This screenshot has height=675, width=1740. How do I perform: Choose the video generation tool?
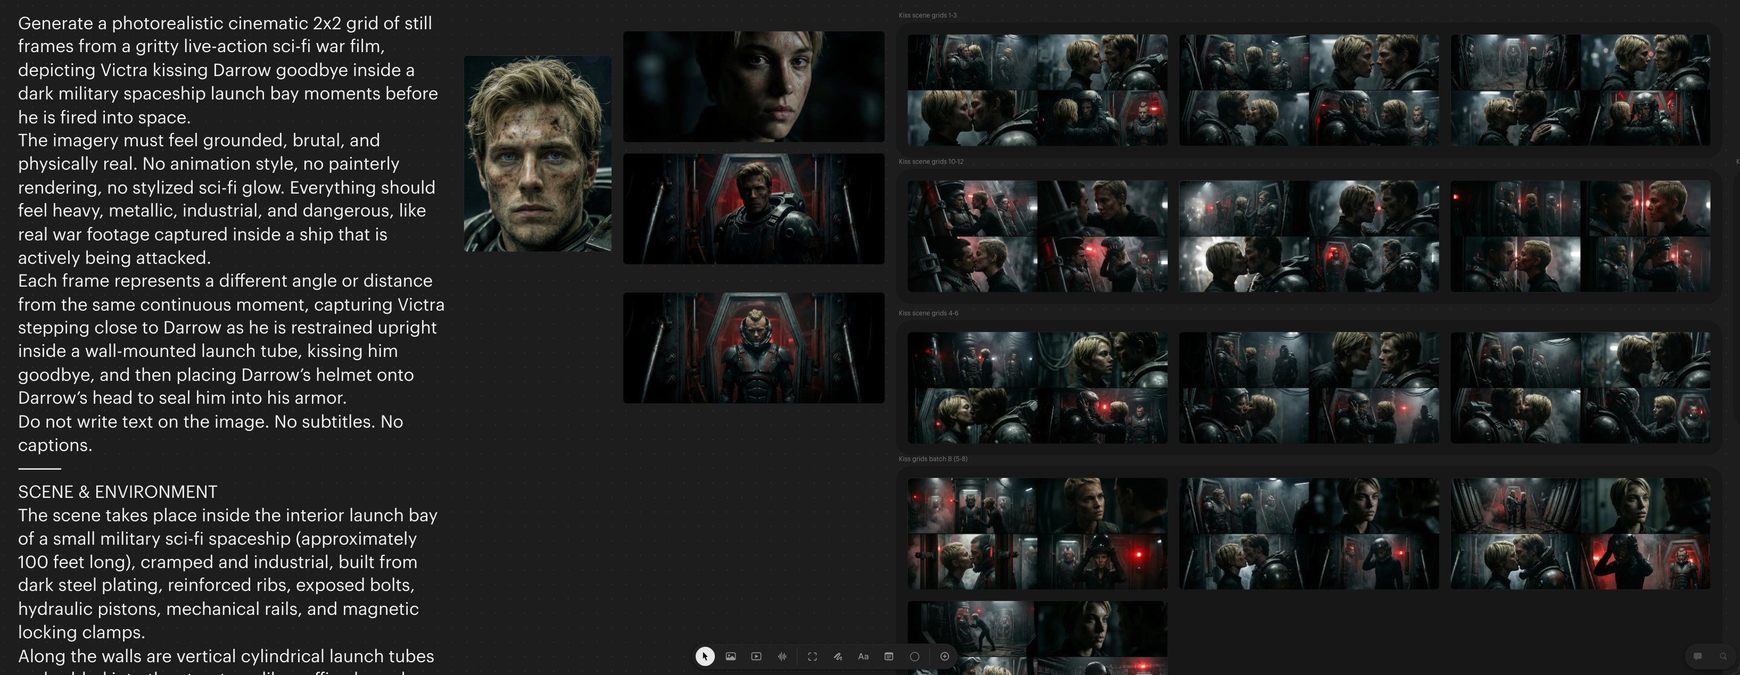point(756,656)
